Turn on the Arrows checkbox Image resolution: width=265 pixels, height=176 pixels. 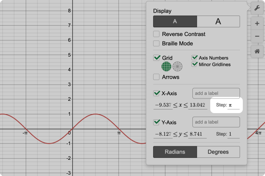click(x=157, y=77)
